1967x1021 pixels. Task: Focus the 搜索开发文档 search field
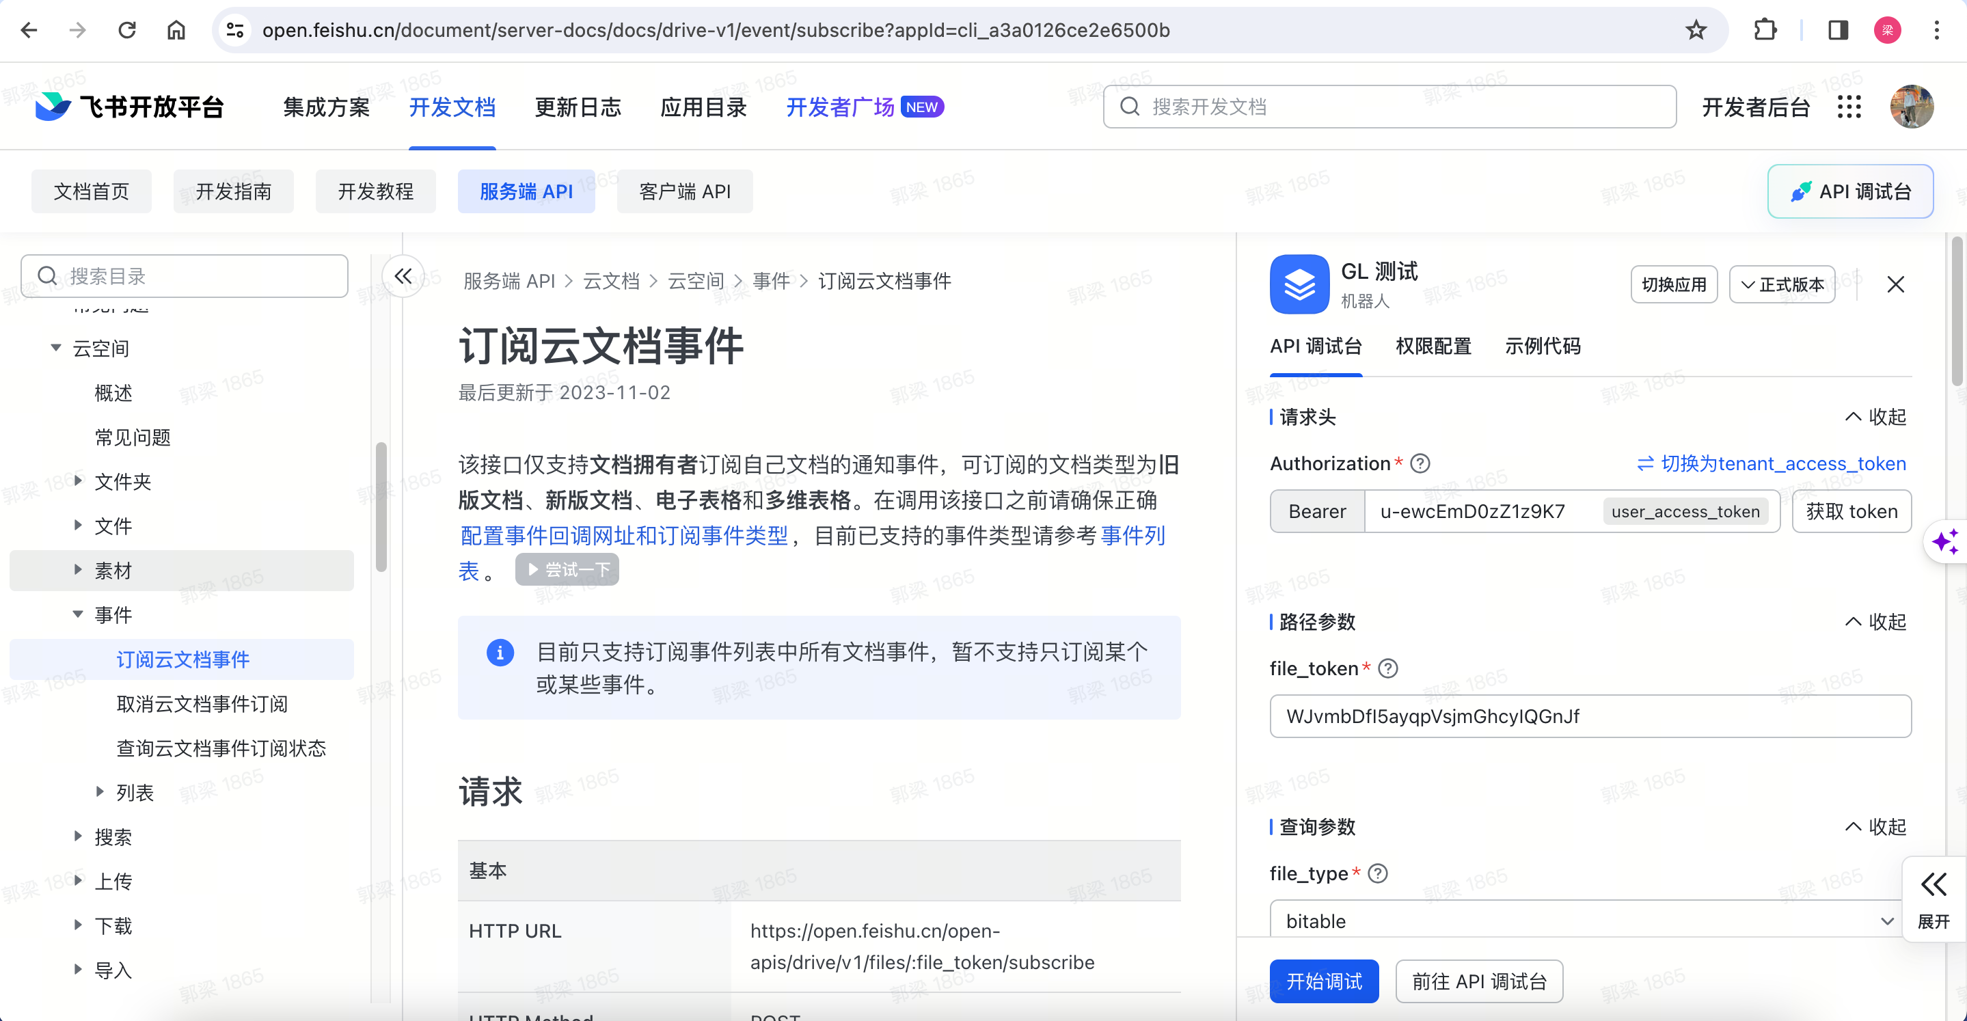[x=1389, y=106]
